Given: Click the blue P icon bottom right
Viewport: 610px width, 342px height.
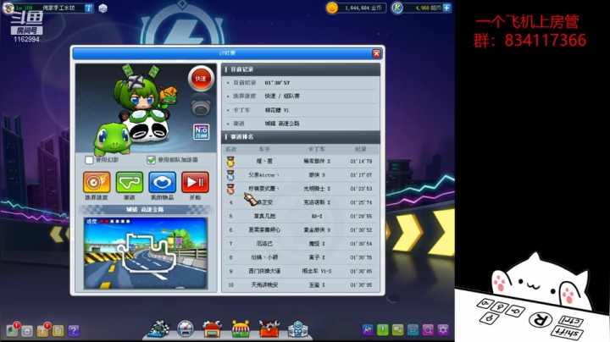Looking at the screenshot, I should (413, 330).
